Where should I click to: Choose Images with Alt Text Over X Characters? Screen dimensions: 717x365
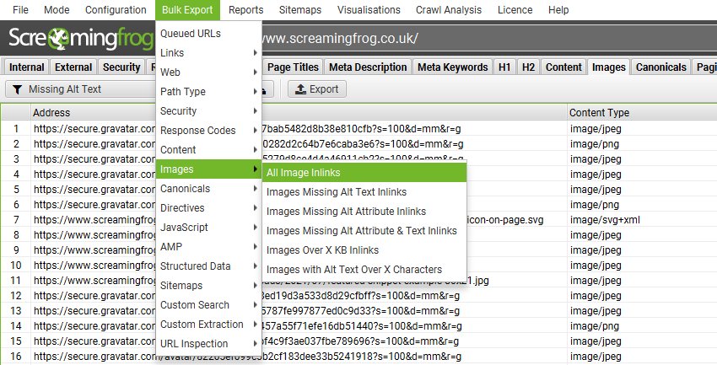pyautogui.click(x=364, y=270)
